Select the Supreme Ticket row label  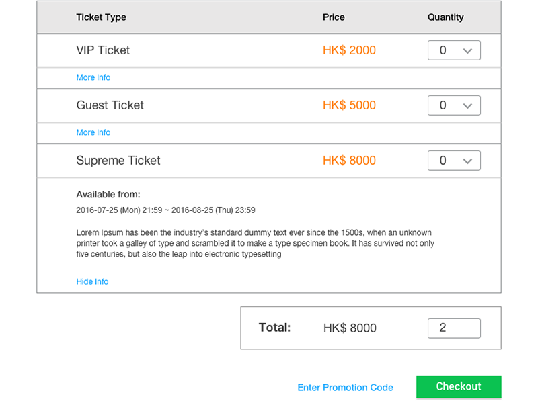coord(118,161)
